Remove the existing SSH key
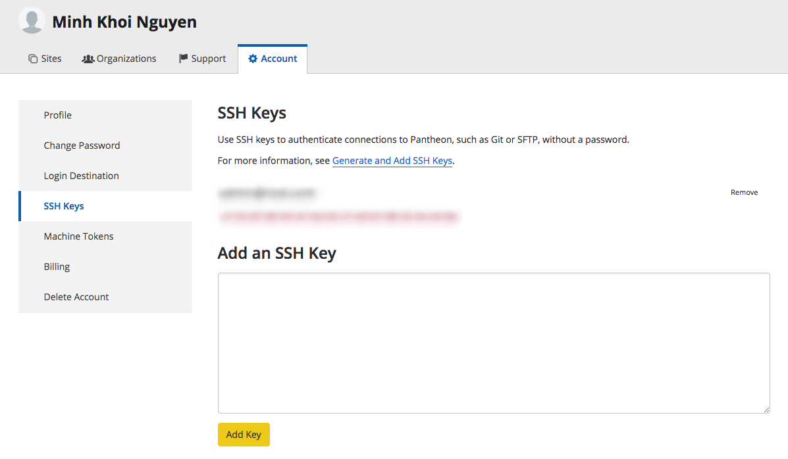788x459 pixels. click(x=744, y=192)
